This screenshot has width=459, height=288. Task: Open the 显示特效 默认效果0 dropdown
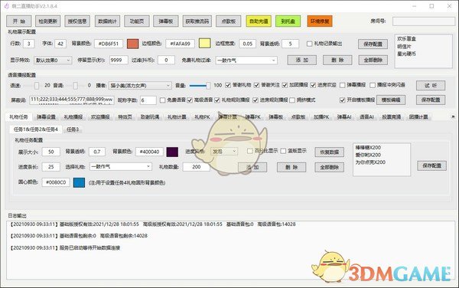coord(53,60)
